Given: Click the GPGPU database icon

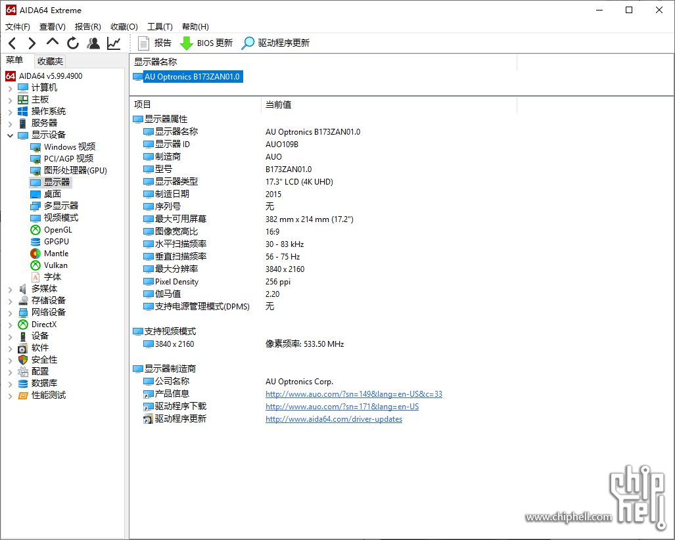Looking at the screenshot, I should coord(35,242).
